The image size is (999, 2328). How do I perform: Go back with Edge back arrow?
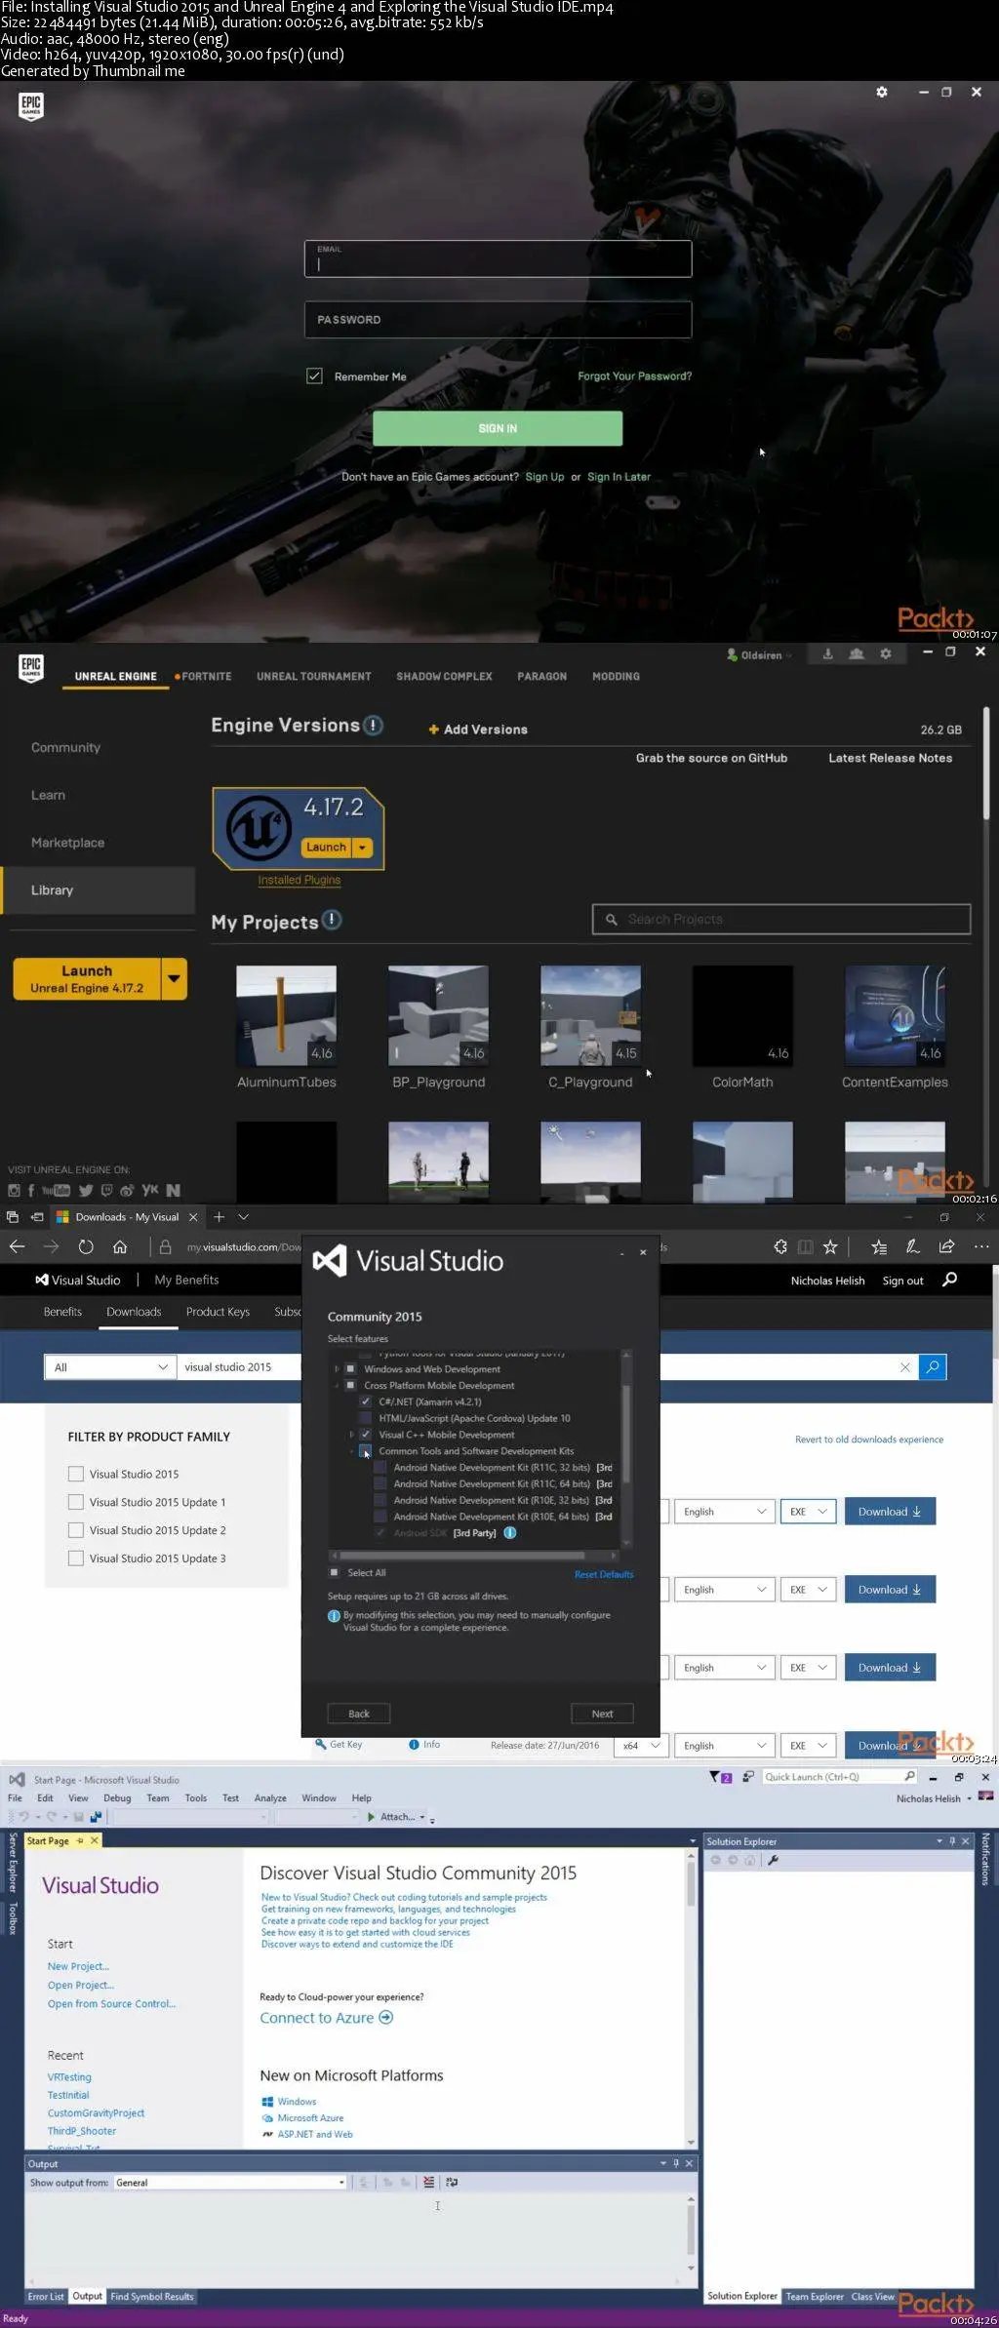pos(17,1246)
